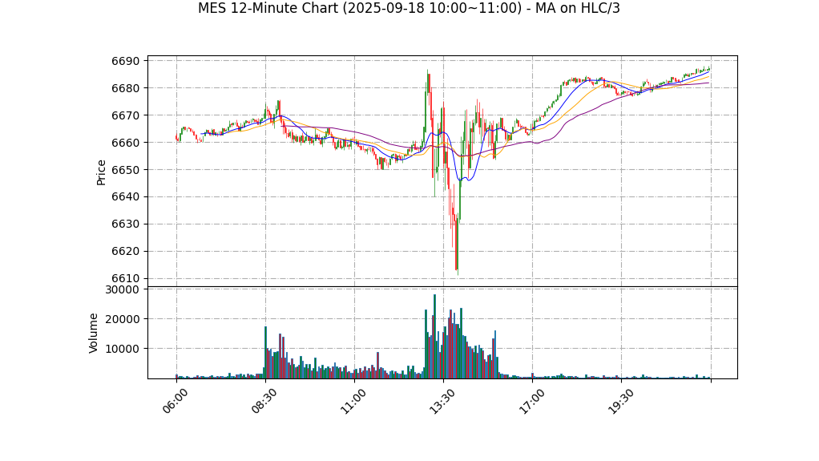This screenshot has width=819, height=461.
Task: Click the 19:30 time label
Action: [620, 402]
